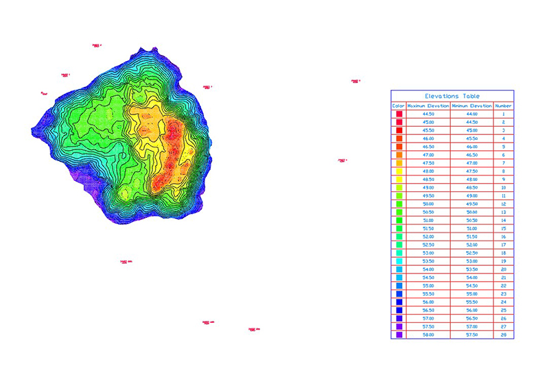Click the color swatch for elevation range number 1
Image resolution: width=549 pixels, height=377 pixels.
coord(398,113)
